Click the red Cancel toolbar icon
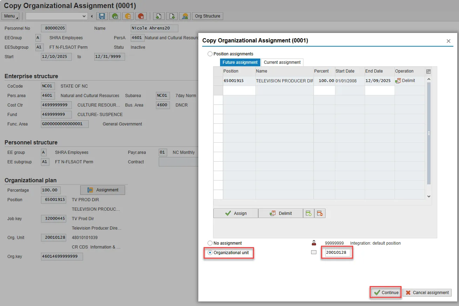Viewport: 459px width, 306px height. [x=141, y=16]
